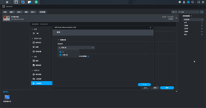Collapse the 偵測目標 section
Screen dimensions: 206x108
59,40
